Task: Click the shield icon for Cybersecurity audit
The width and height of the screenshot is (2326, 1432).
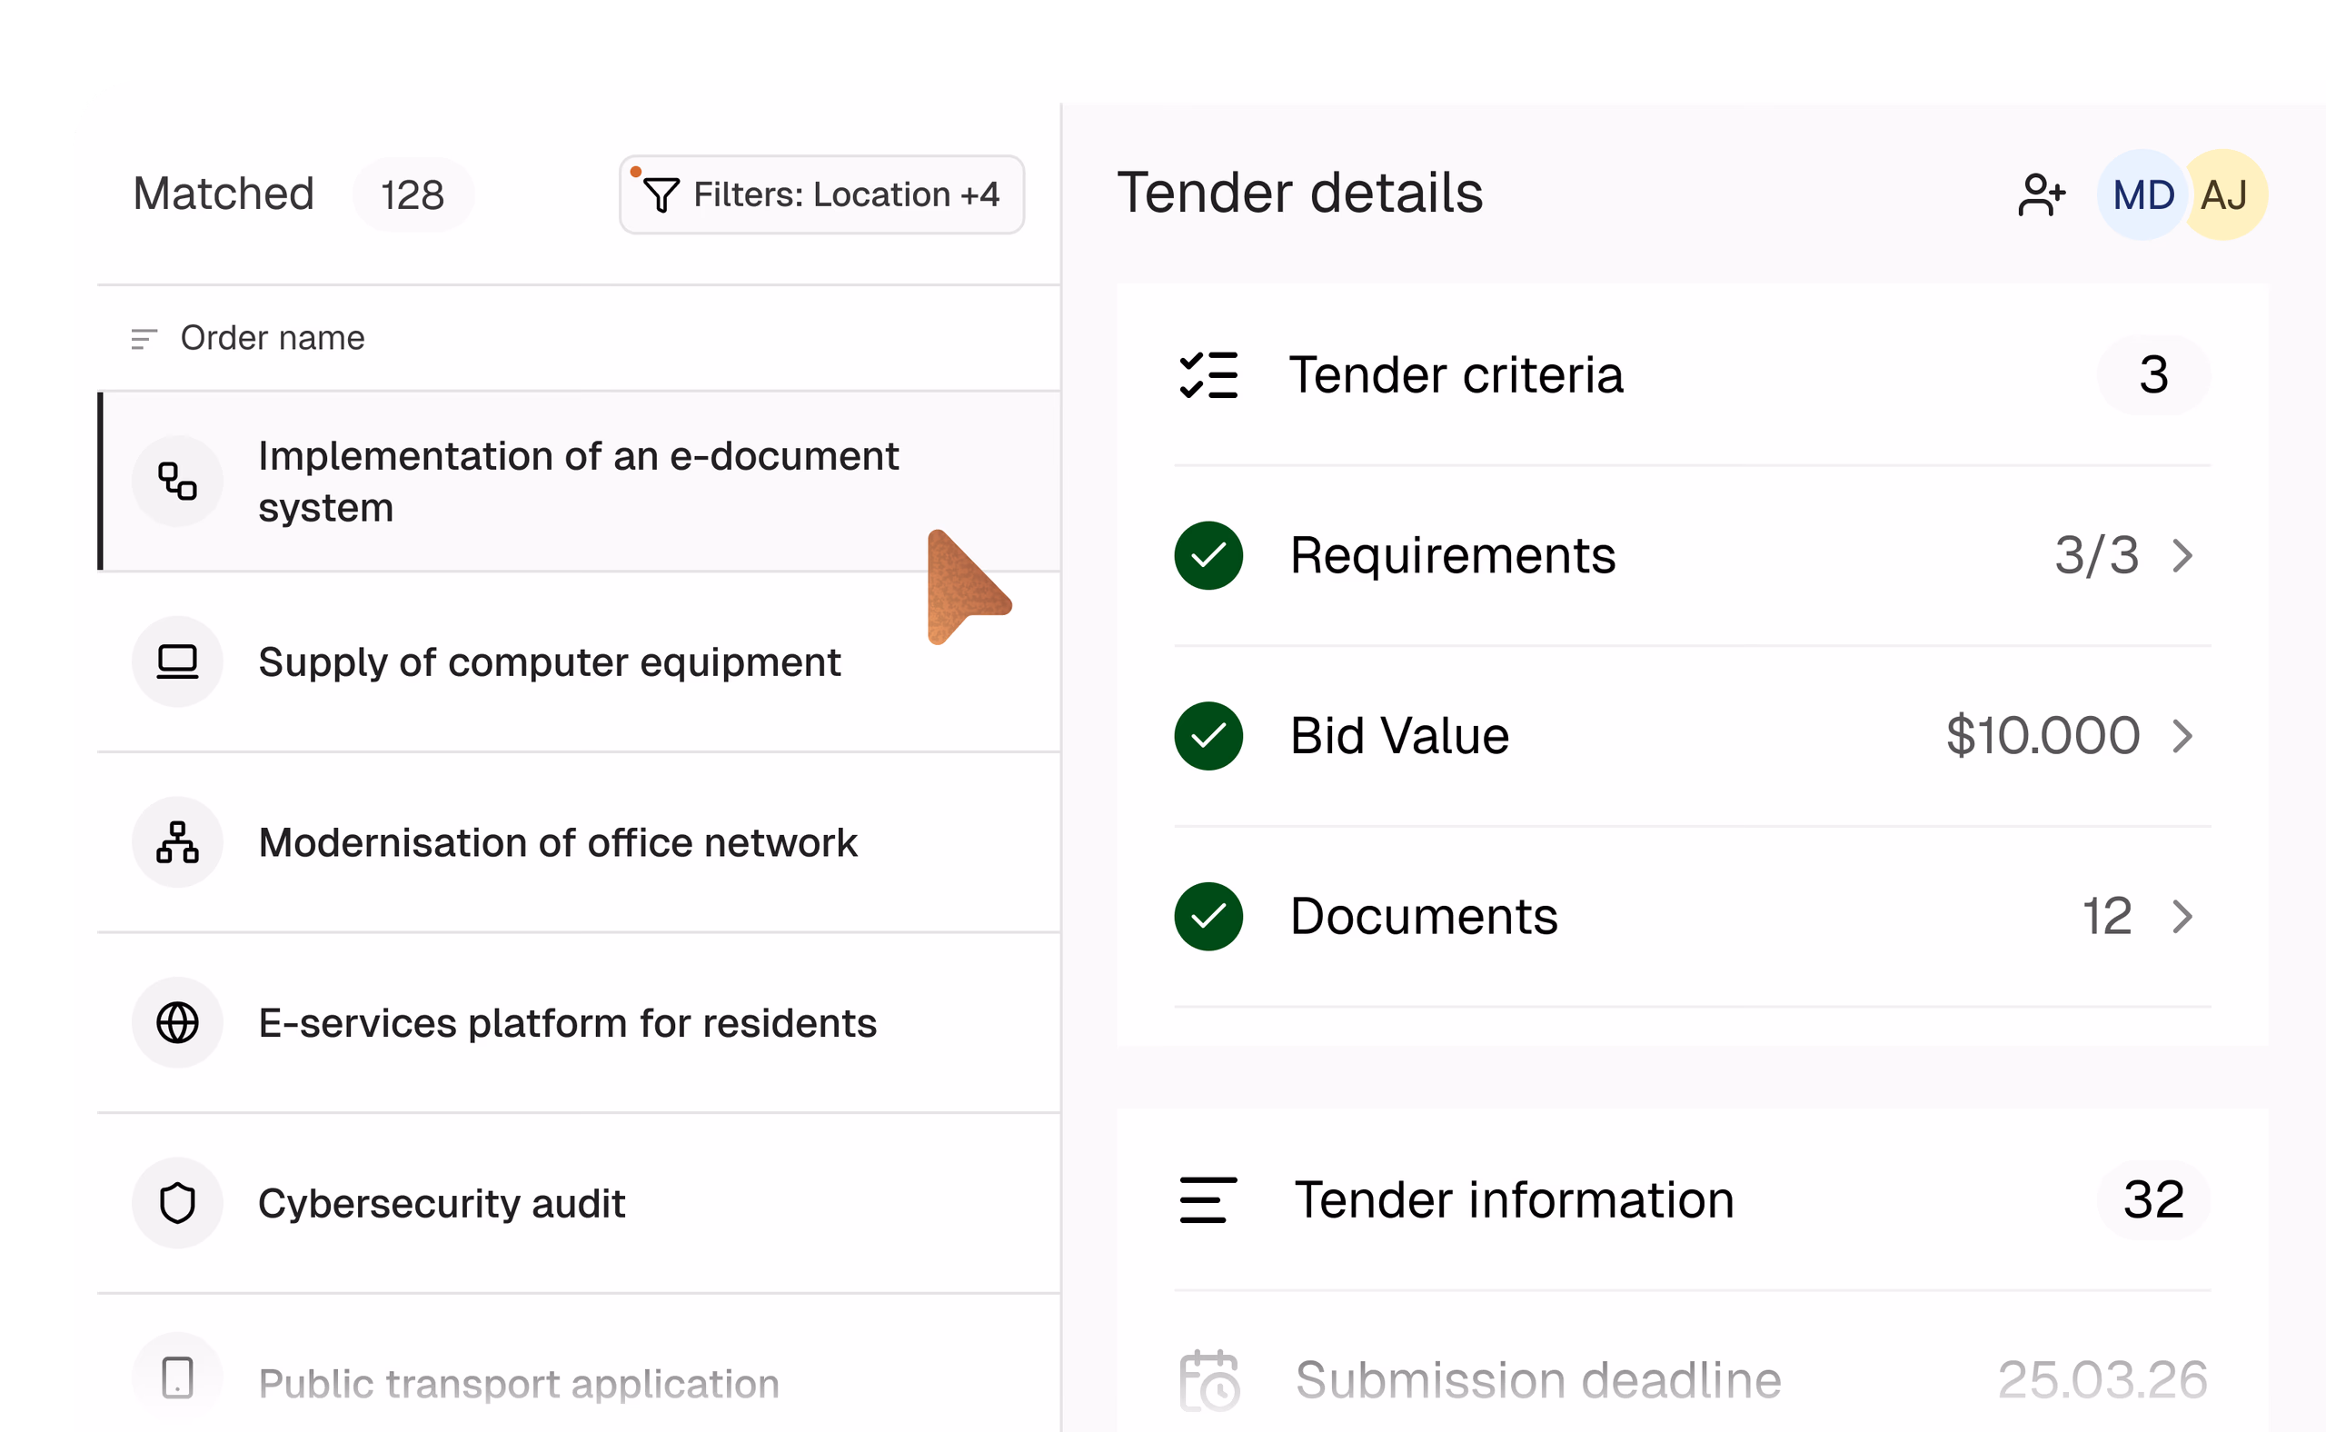Action: coord(177,1203)
